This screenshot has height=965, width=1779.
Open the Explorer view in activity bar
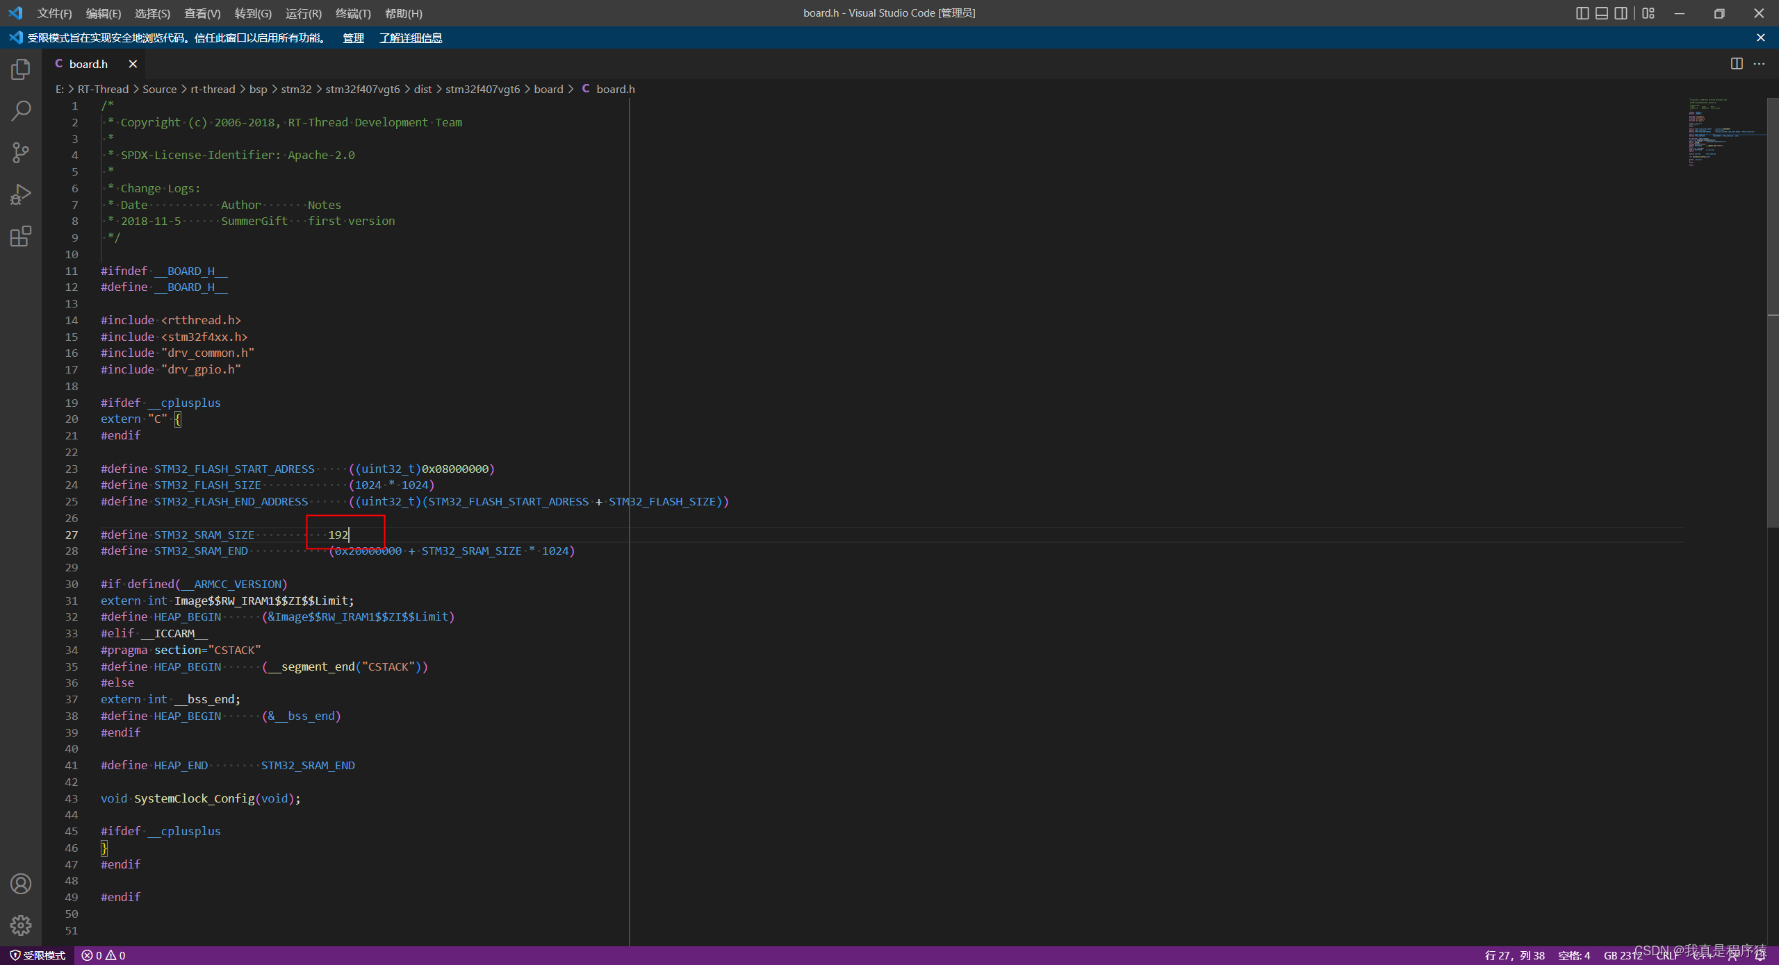point(21,69)
